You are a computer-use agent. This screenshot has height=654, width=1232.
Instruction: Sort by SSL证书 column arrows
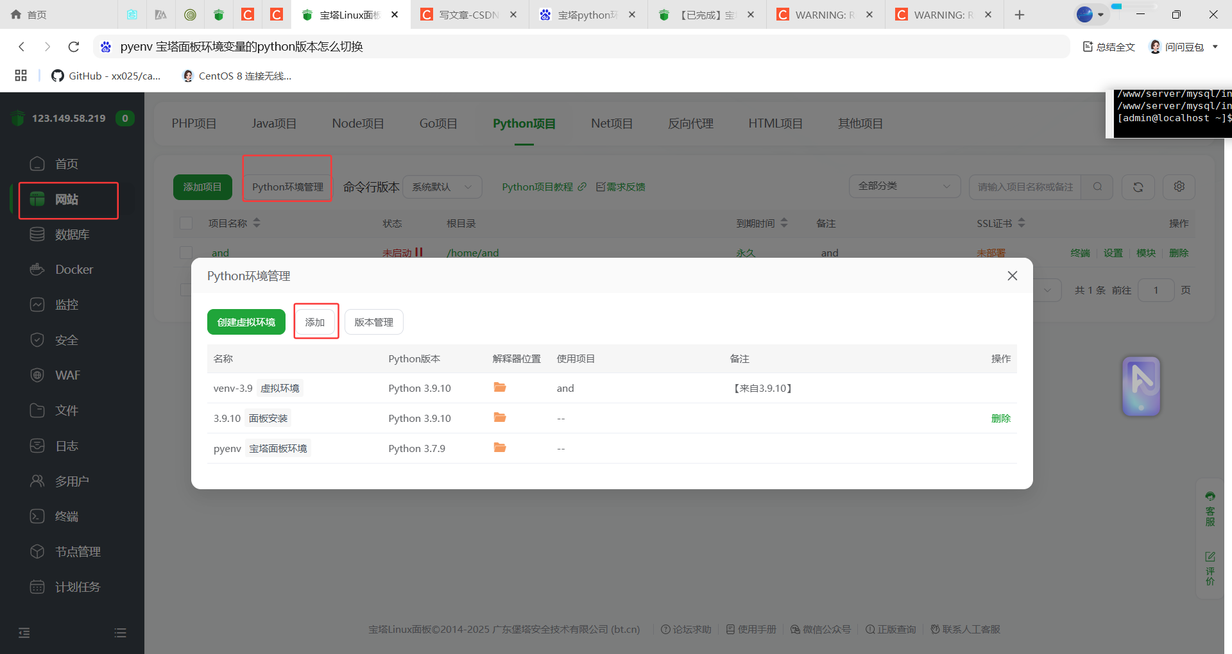click(x=1022, y=223)
